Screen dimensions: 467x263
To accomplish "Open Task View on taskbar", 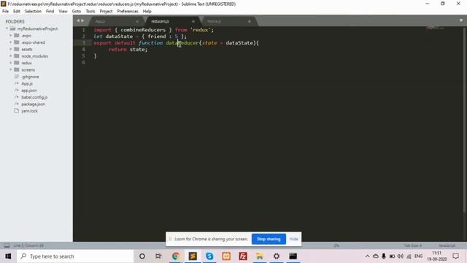I will pyautogui.click(x=158, y=256).
